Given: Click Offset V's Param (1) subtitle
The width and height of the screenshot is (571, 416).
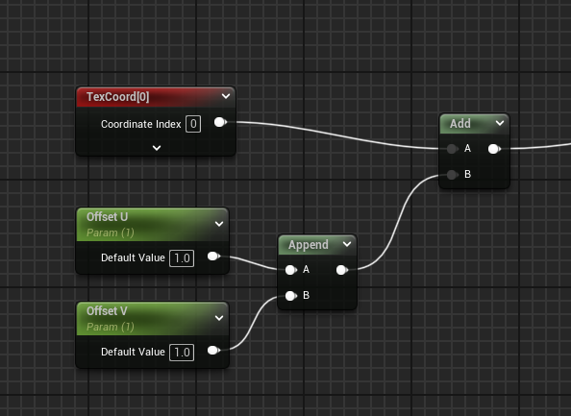Looking at the screenshot, I should pyautogui.click(x=110, y=328).
